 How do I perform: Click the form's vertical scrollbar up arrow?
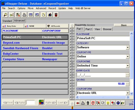tap(132, 33)
